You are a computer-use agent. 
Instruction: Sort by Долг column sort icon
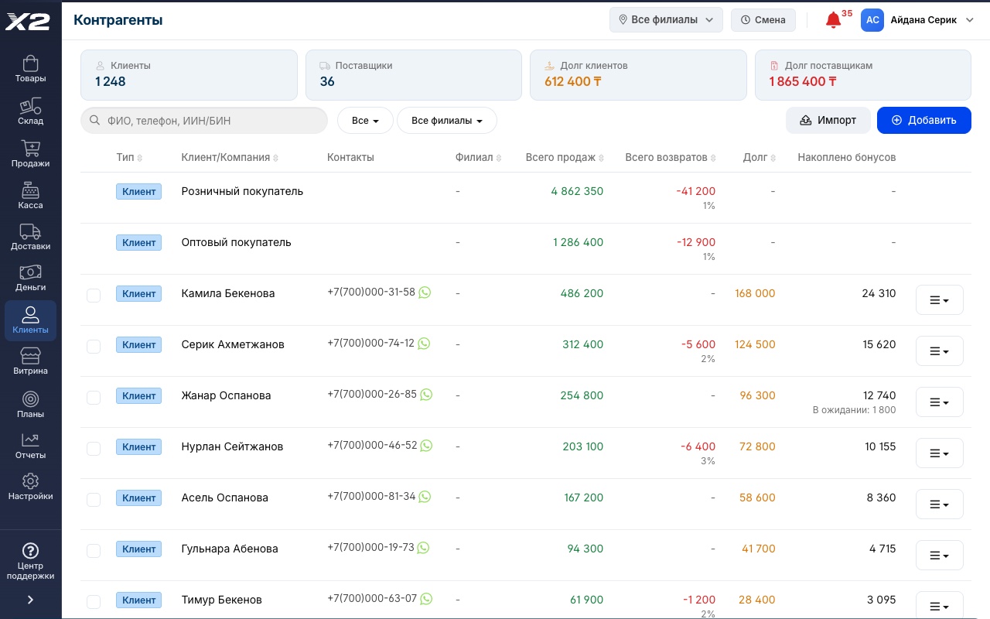(773, 158)
